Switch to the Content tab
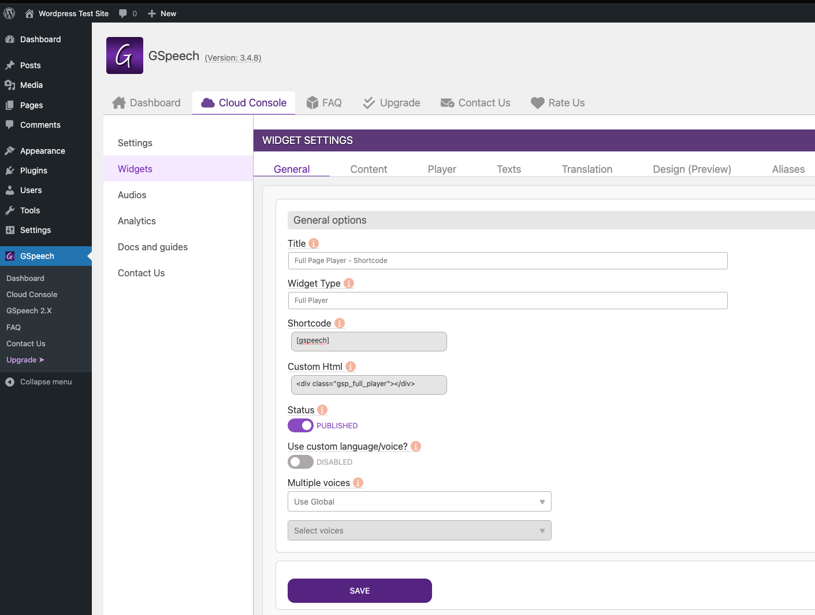Viewport: 815px width, 615px height. (369, 169)
